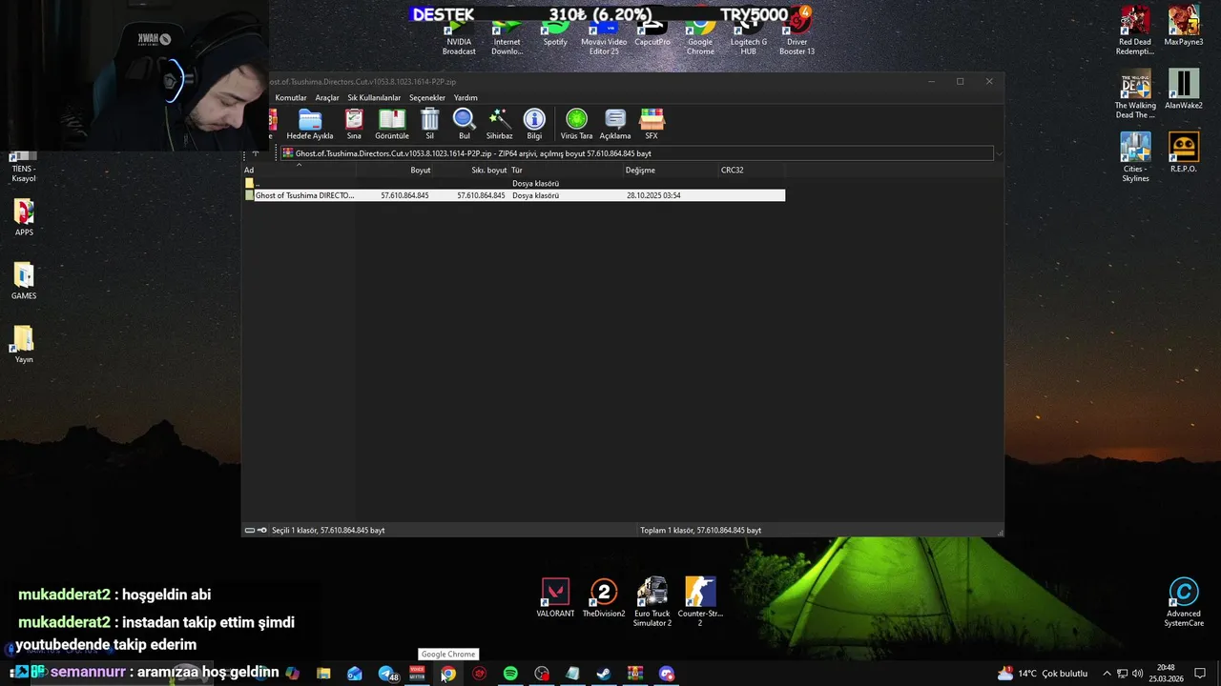This screenshot has width=1221, height=686.
Task: Run the Virüs Tara scan icon
Action: pos(576,124)
